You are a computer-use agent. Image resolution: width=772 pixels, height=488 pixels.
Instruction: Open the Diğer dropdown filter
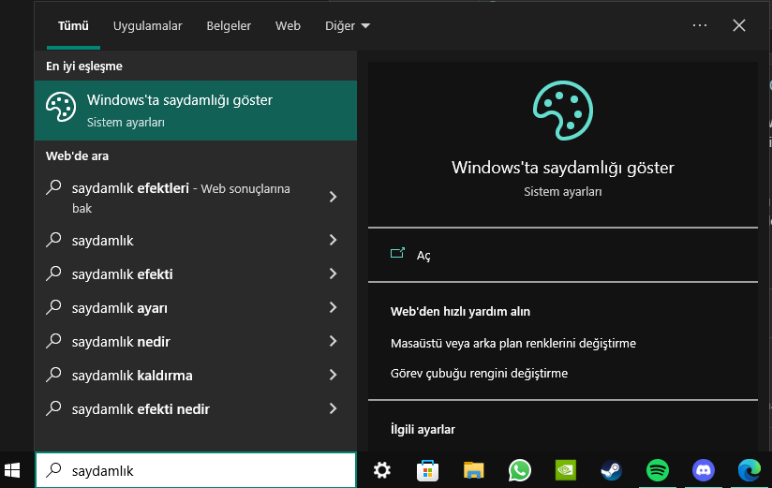tap(347, 25)
